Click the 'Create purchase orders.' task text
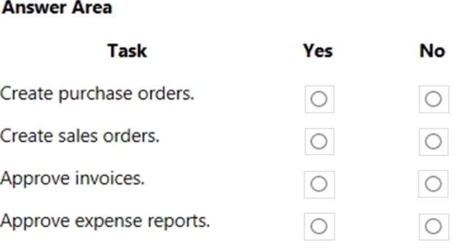Image resolution: width=456 pixels, height=248 pixels. click(x=97, y=94)
